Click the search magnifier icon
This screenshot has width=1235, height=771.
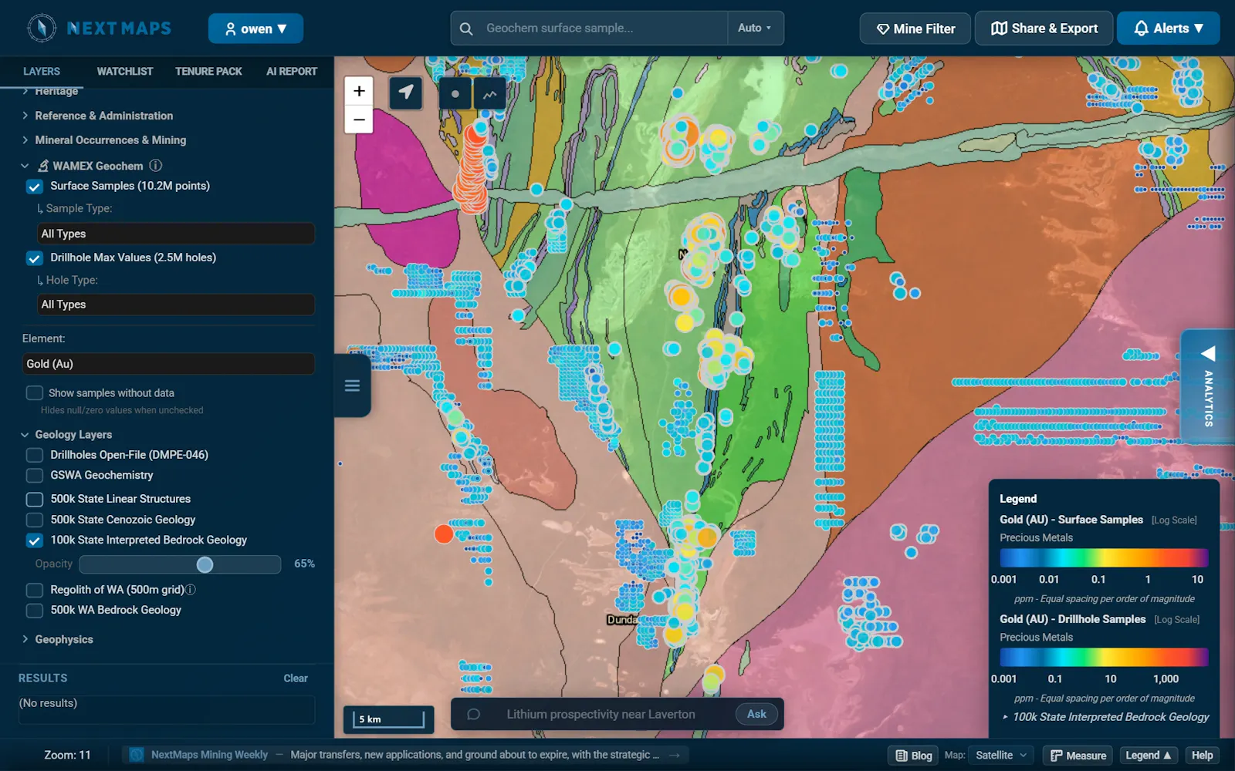click(x=466, y=29)
